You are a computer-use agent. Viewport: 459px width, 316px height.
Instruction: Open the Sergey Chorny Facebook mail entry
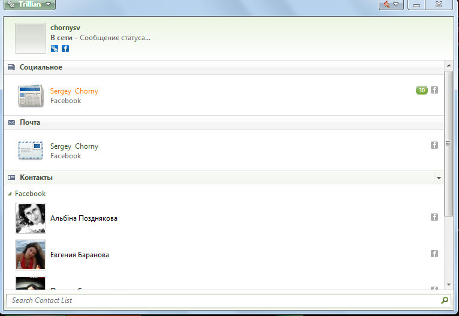point(224,151)
